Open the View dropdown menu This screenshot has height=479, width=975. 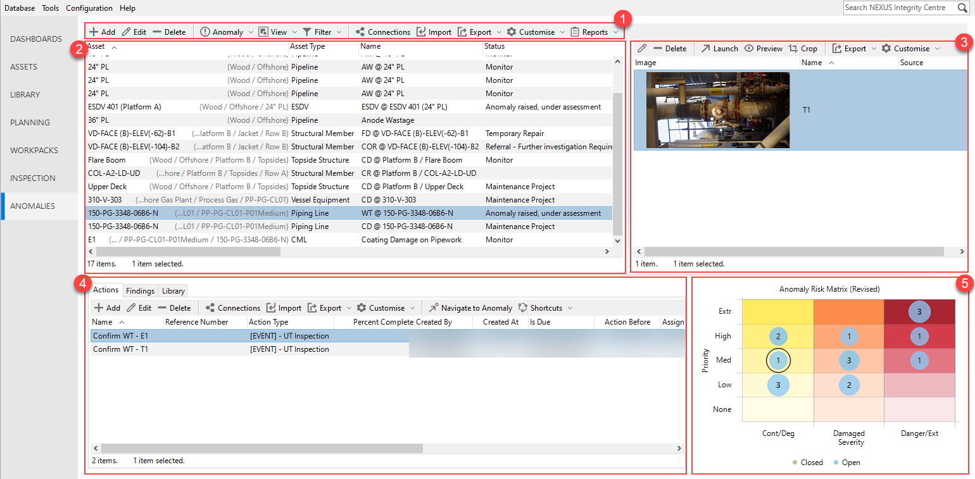[x=277, y=32]
